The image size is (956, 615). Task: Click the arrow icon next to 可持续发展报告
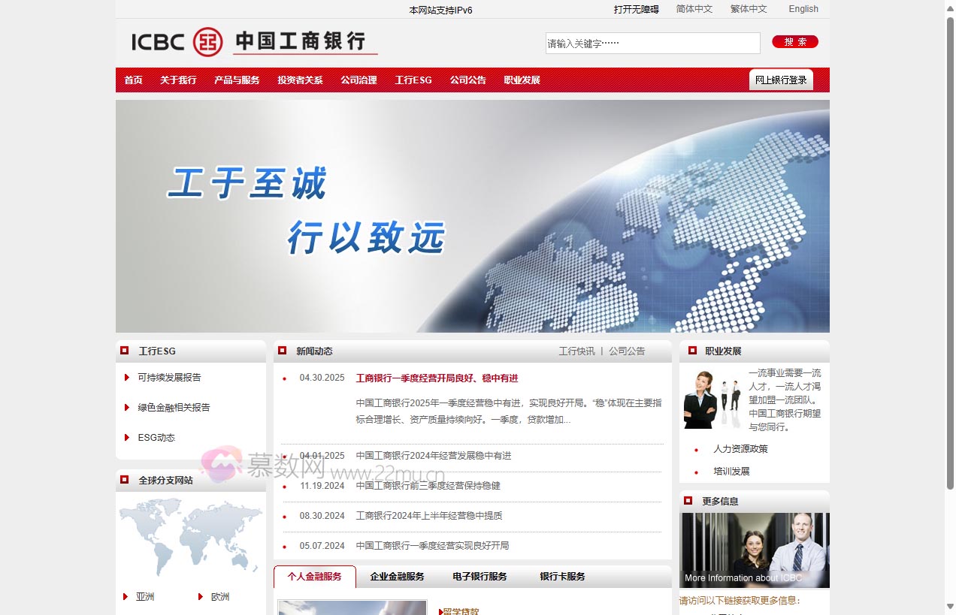coord(127,378)
